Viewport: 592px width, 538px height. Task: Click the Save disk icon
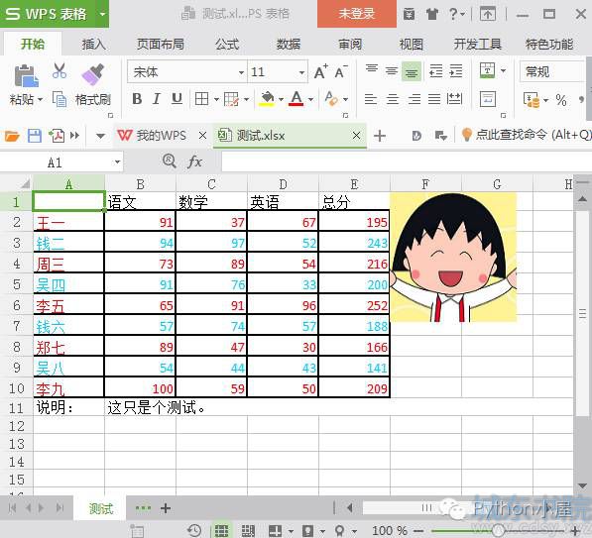click(35, 136)
